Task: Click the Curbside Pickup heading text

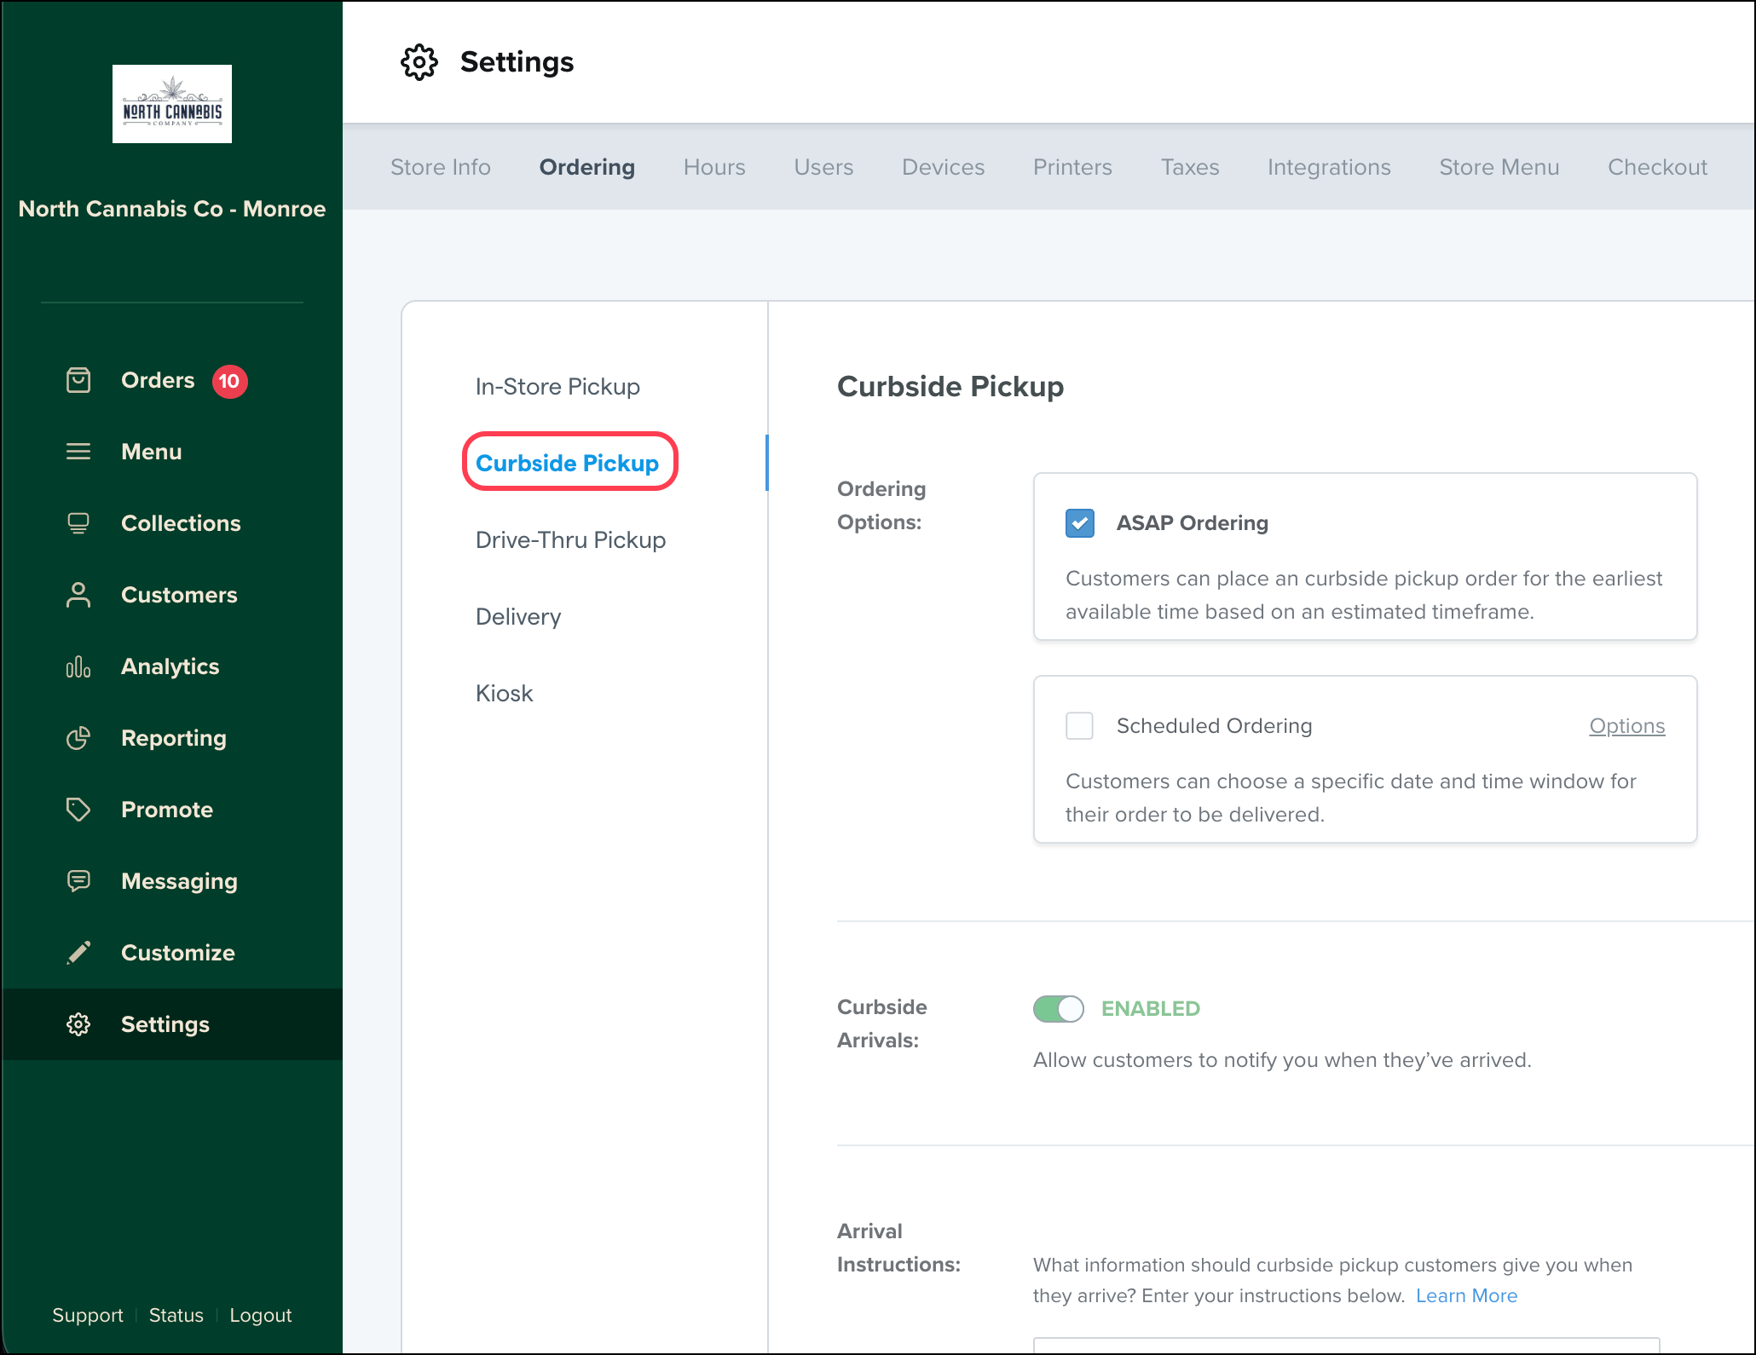Action: click(950, 387)
